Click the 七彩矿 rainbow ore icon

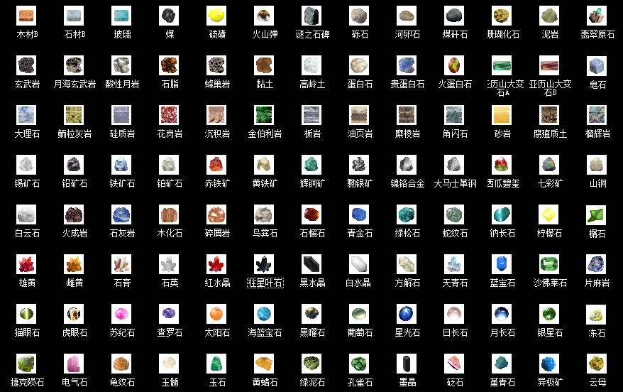click(549, 165)
